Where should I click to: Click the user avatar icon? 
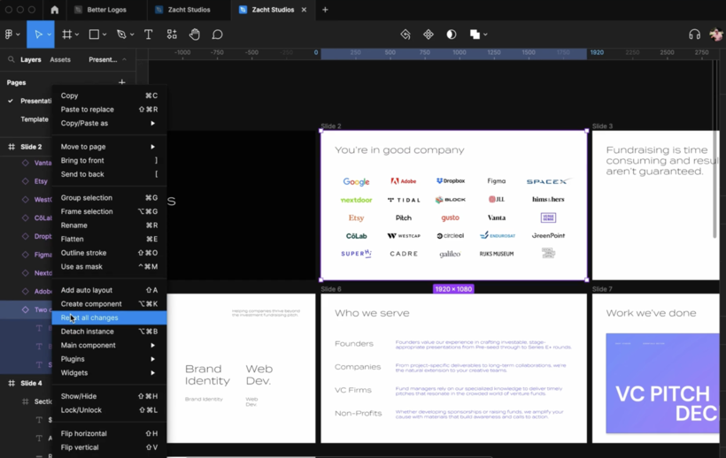click(715, 34)
